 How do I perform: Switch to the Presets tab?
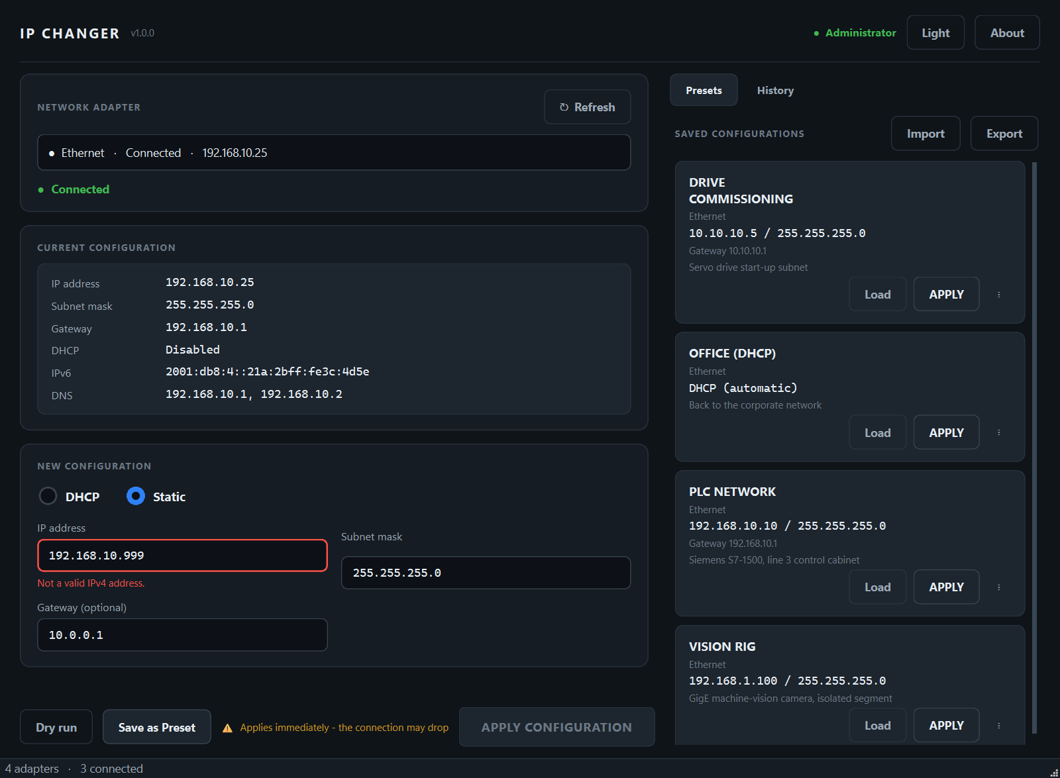(704, 90)
